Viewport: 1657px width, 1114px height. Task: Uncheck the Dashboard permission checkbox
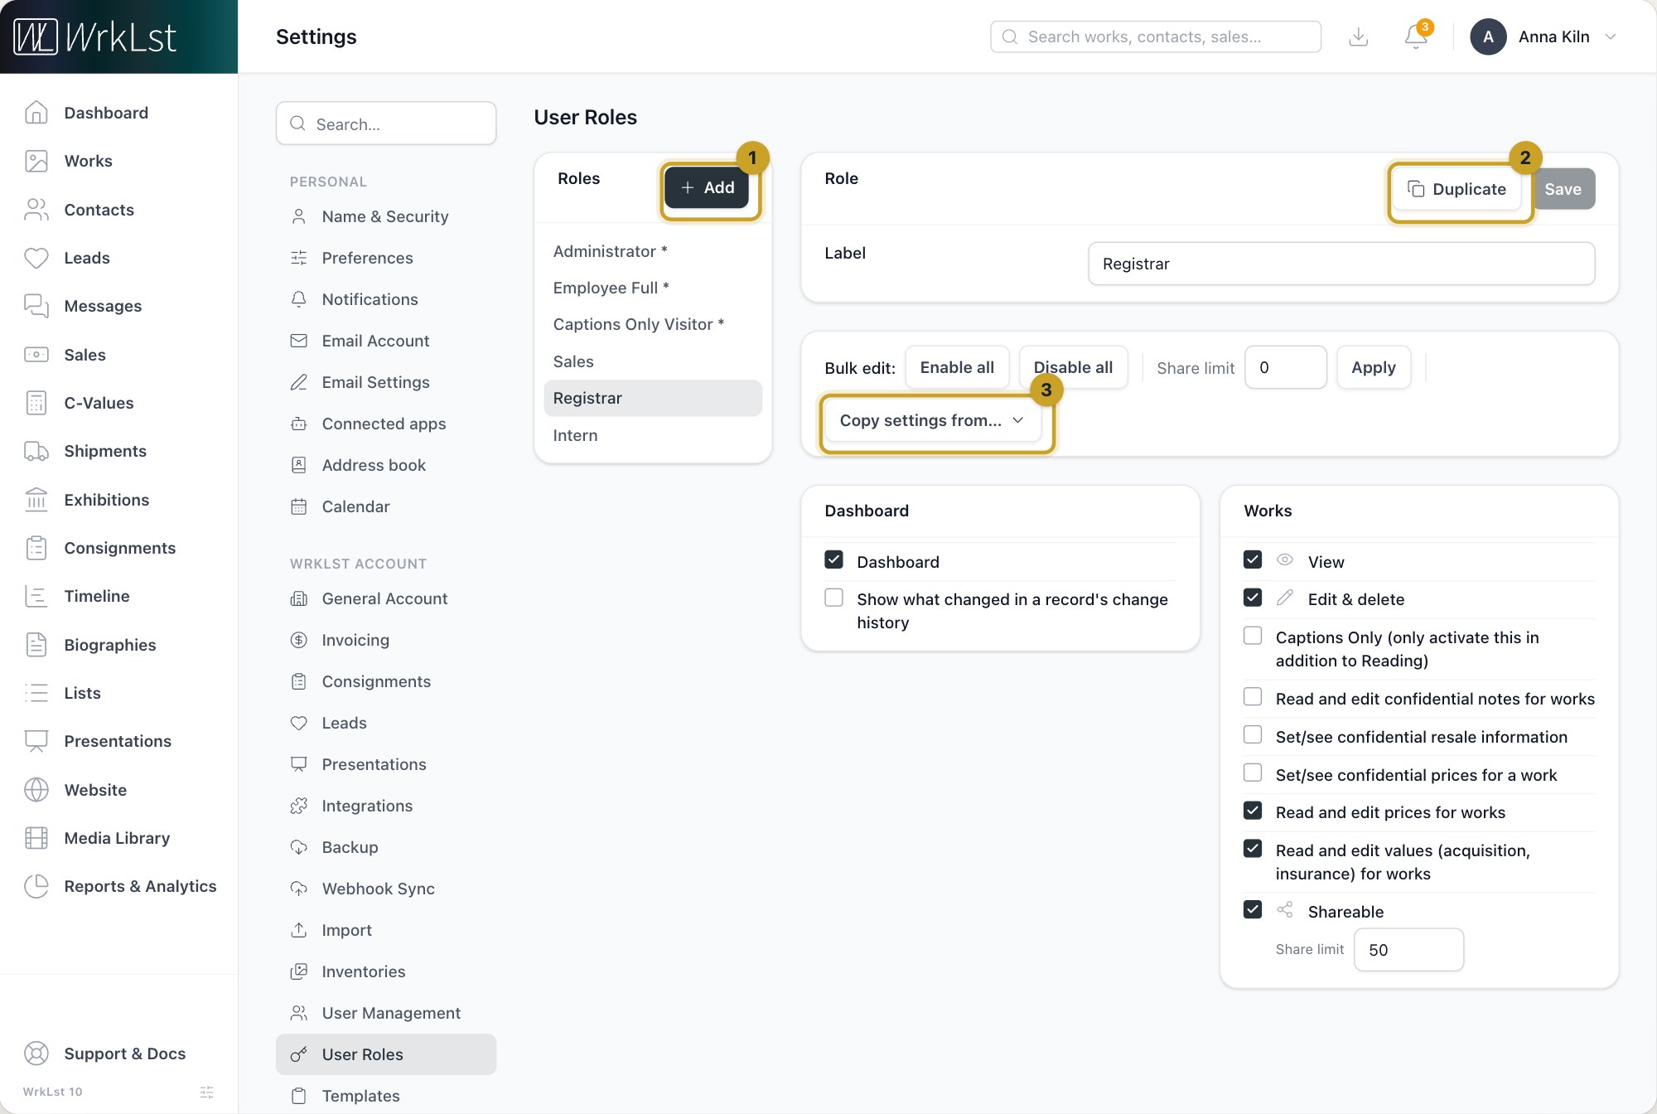click(x=834, y=560)
